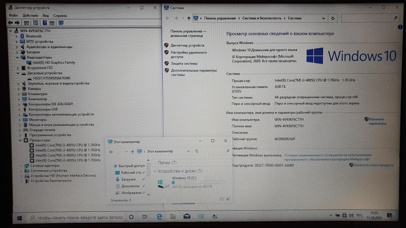Select Intel(R) HD Graphics Family device
The image size is (406, 228).
click(54, 62)
